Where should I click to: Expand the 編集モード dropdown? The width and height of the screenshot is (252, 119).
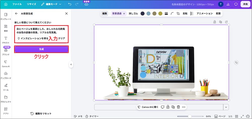[x=51, y=4]
